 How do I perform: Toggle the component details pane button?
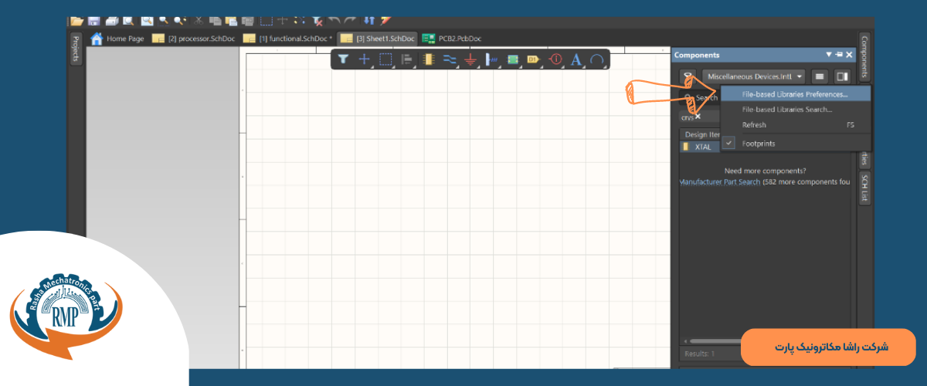[842, 76]
